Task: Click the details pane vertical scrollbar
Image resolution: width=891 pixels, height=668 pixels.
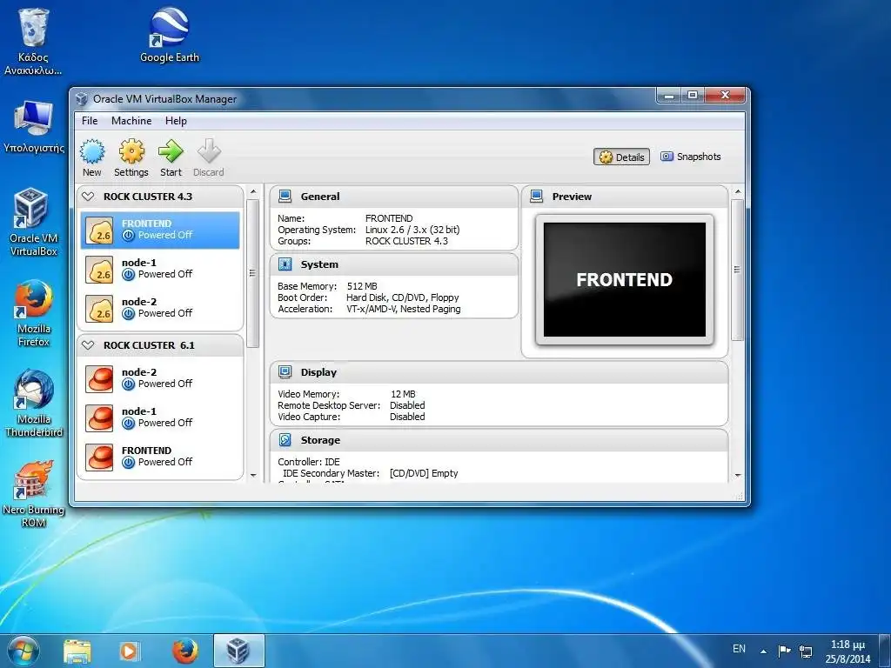Action: (x=737, y=270)
